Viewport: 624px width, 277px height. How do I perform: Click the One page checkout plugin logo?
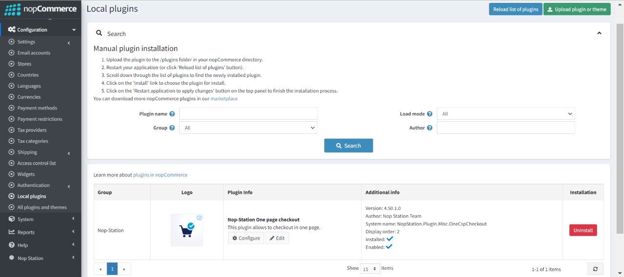[187, 230]
